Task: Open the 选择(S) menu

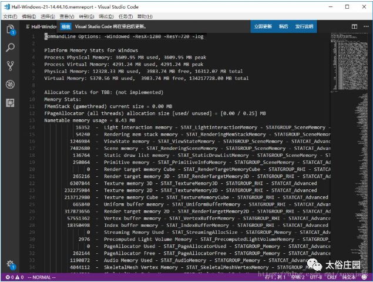Action: [x=48, y=16]
